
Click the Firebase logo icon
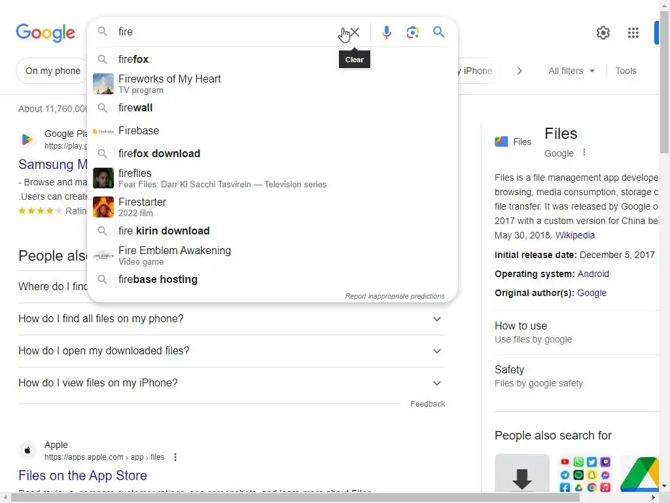click(103, 131)
